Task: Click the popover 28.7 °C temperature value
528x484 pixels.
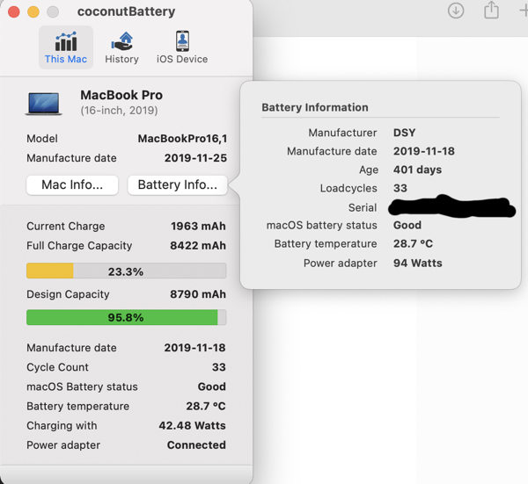Action: 414,243
